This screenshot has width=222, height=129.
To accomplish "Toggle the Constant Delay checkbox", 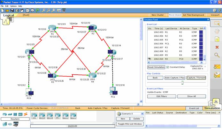I will (168, 67).
